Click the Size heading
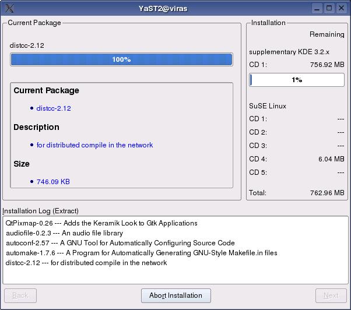 click(x=22, y=164)
